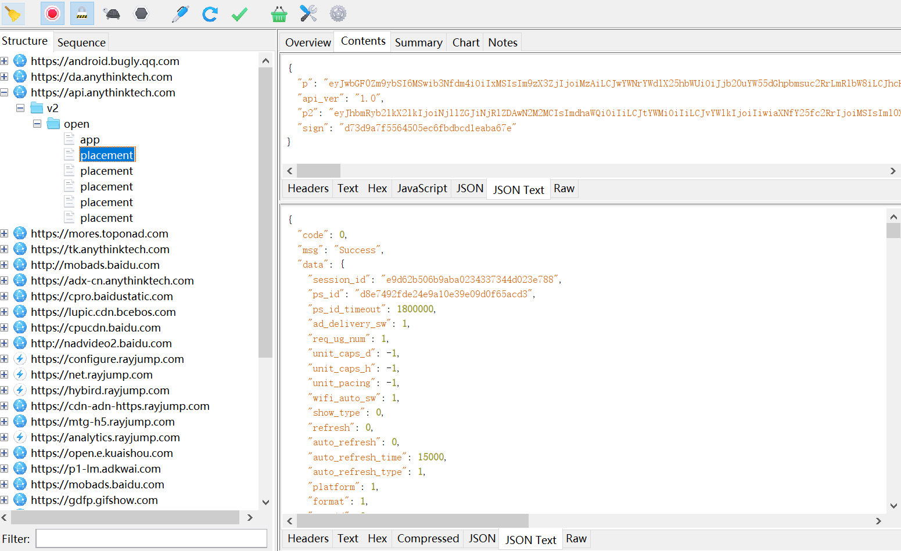Image resolution: width=901 pixels, height=551 pixels.
Task: Click the shopping basket toolbar icon
Action: (x=279, y=13)
